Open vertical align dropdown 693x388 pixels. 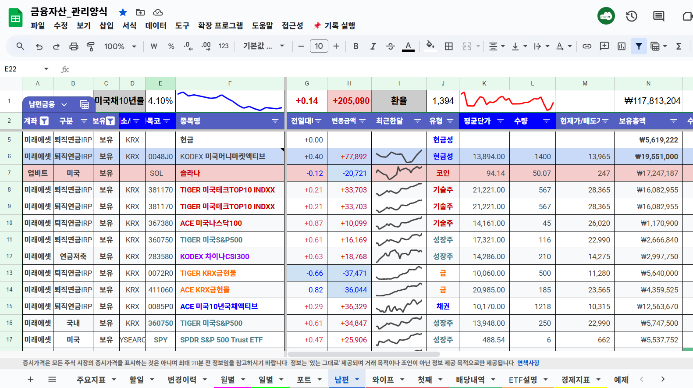(519, 46)
